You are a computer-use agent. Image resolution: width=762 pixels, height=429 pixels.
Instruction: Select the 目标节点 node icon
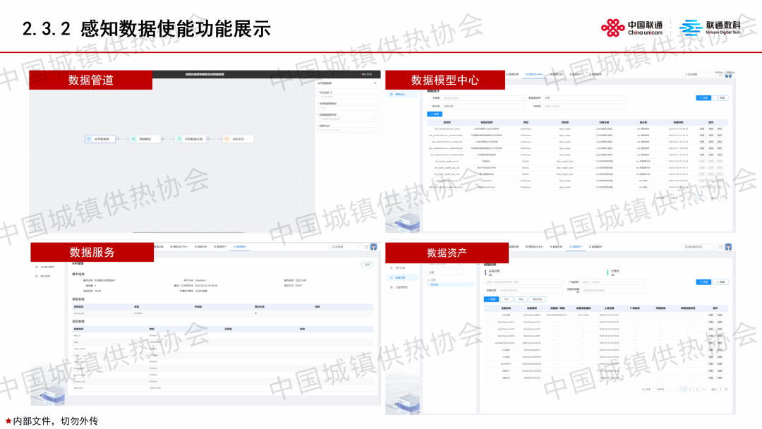point(226,139)
